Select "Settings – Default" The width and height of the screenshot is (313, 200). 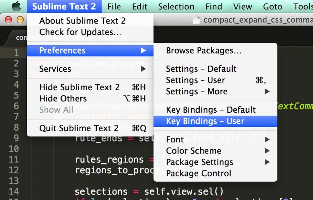(201, 69)
